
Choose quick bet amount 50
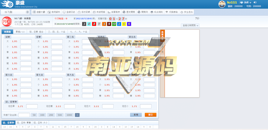tap(34, 115)
